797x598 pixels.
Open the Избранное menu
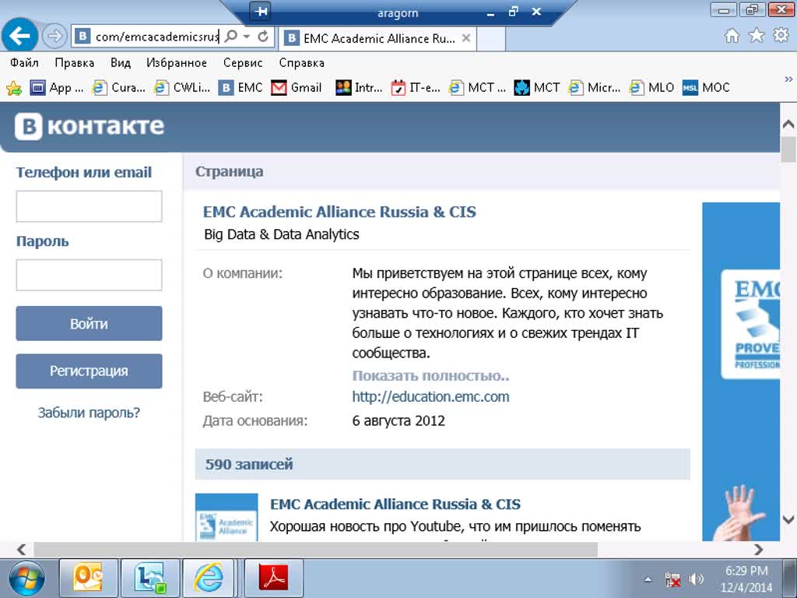coord(177,62)
